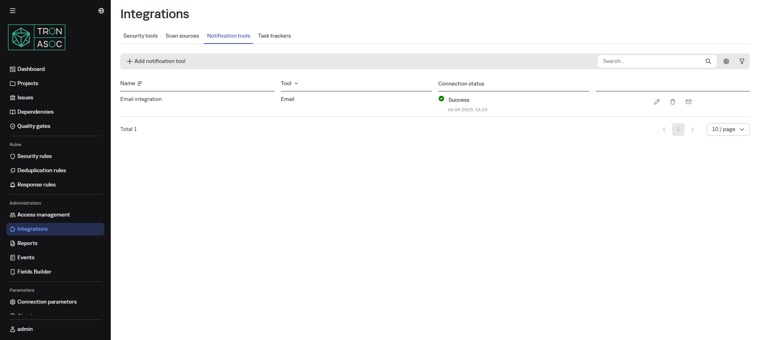This screenshot has height=340, width=759.
Task: Click the search magnifier icon
Action: (x=708, y=61)
